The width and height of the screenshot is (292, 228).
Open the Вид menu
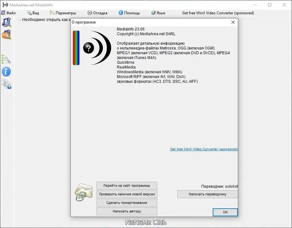point(33,13)
